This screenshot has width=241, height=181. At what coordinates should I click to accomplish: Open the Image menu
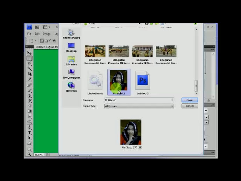(x=46, y=34)
